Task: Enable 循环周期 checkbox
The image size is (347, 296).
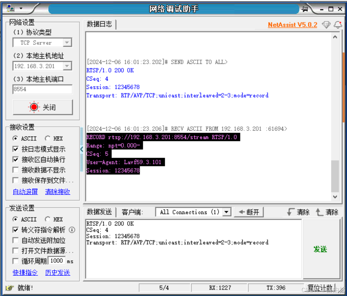Action: [15, 261]
